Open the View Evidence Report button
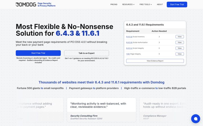 [155, 61]
